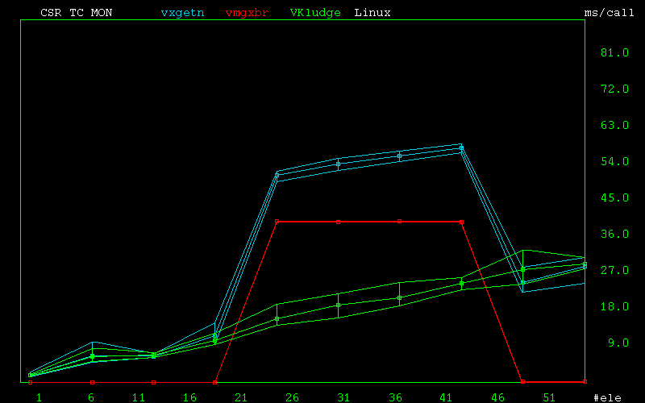Click the x-axis tick label 31
Viewport: 645px width, 403px height.
click(343, 397)
